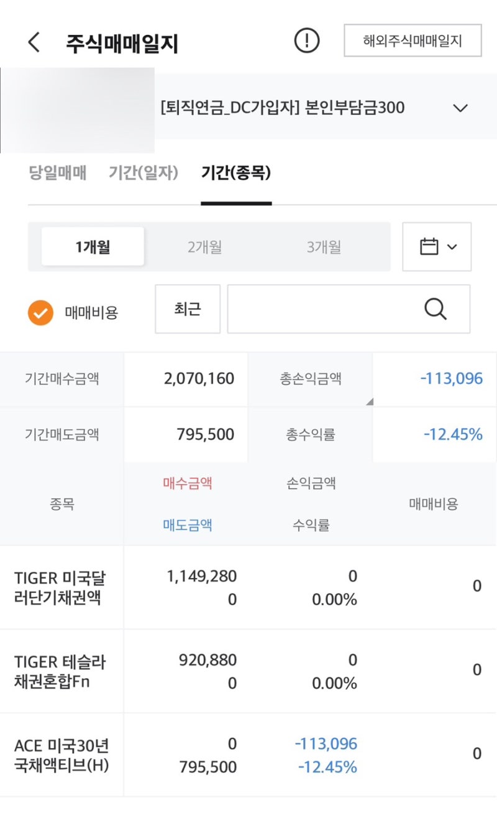Select the 기간(종목) tab
Image resolution: width=497 pixels, height=828 pixels.
click(x=236, y=173)
